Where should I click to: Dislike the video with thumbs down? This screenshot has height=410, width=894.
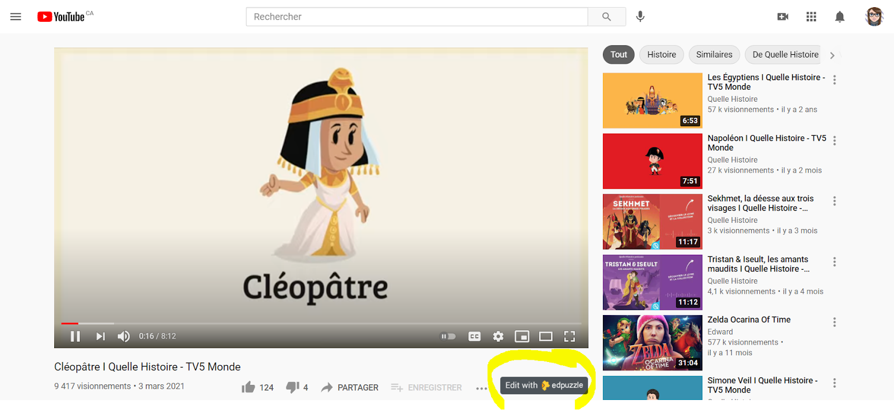(x=297, y=387)
